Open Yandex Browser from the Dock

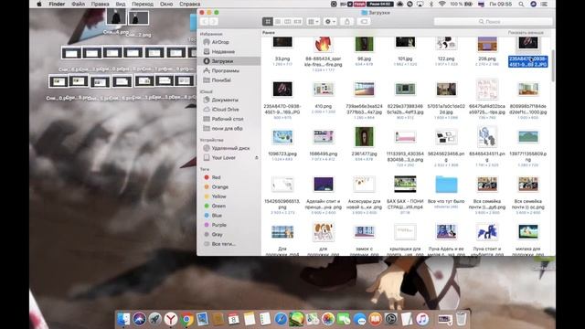171,319
